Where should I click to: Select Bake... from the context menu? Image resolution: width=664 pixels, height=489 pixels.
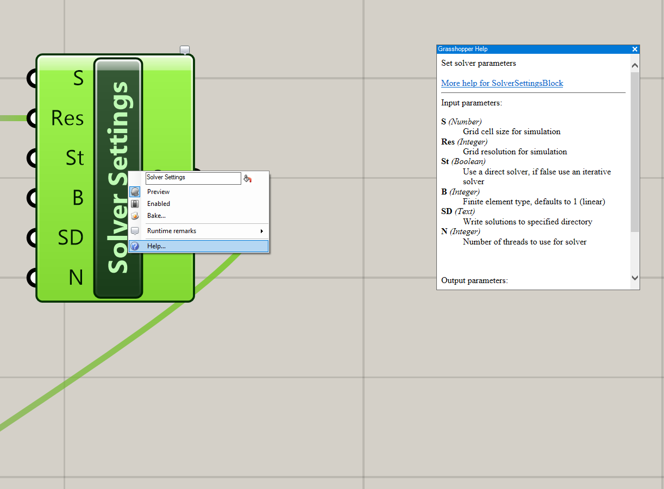click(x=156, y=216)
